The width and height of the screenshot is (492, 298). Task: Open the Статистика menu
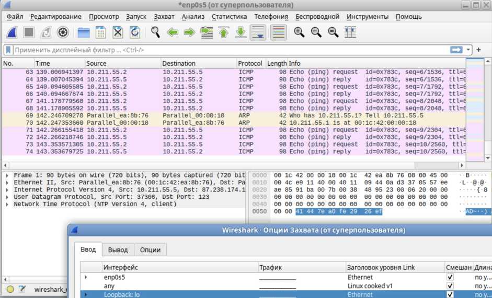point(229,17)
